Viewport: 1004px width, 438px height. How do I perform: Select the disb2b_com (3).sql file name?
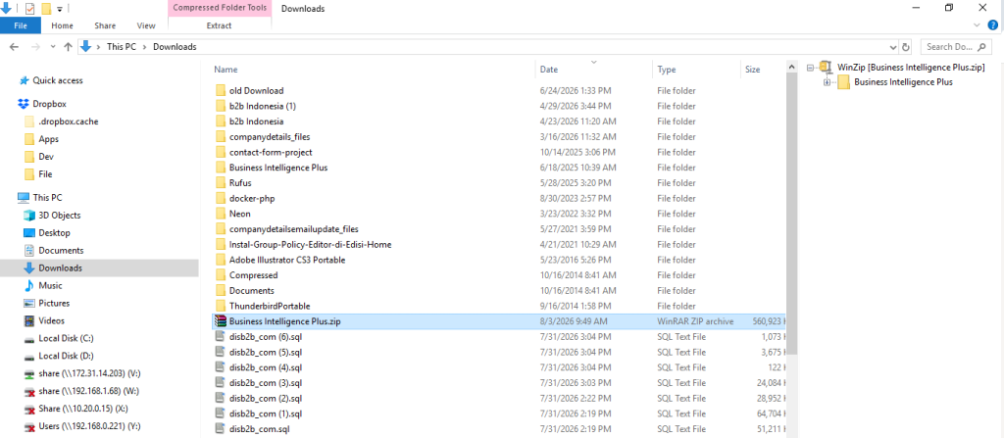[x=266, y=383]
